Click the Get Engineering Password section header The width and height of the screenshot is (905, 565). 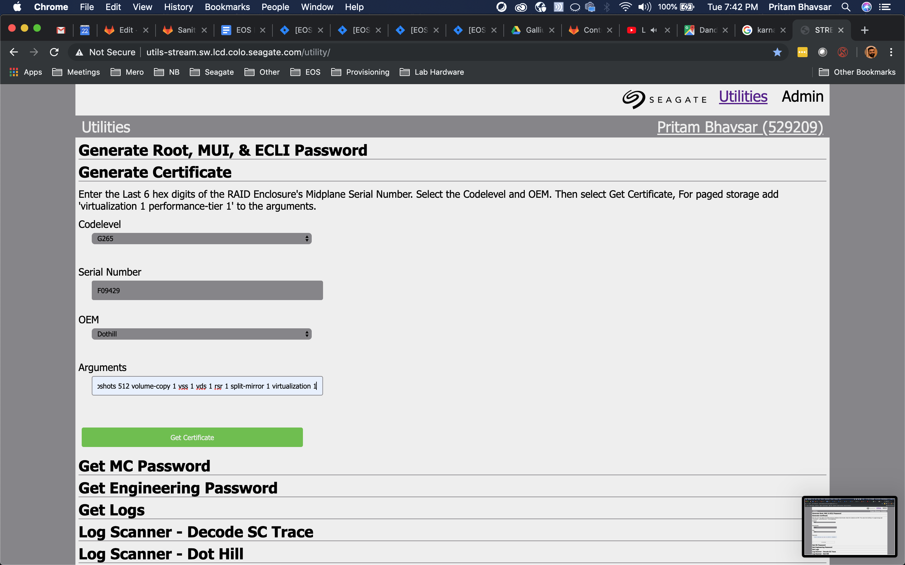coord(178,487)
